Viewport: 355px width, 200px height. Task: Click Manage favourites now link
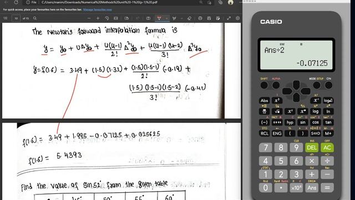coord(98,10)
